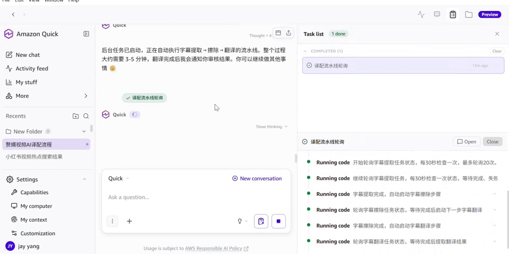Collapse the left sidebar panel

86,34
